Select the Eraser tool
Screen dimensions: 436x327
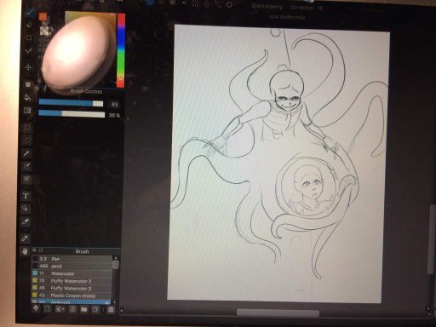29,25
